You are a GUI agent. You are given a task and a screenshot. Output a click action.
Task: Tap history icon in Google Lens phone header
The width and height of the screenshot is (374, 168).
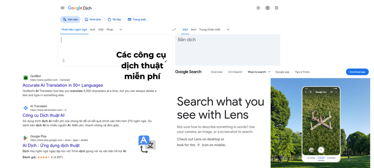pyautogui.click(x=332, y=92)
